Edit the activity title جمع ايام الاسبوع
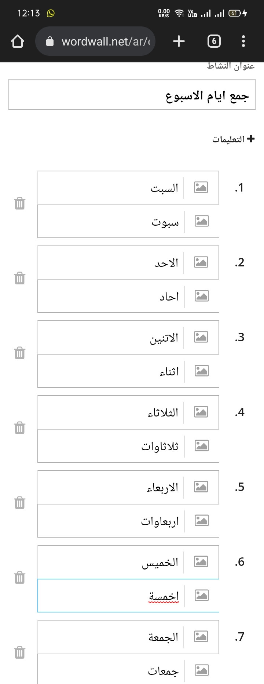This screenshot has height=684, width=264. pyautogui.click(x=132, y=95)
